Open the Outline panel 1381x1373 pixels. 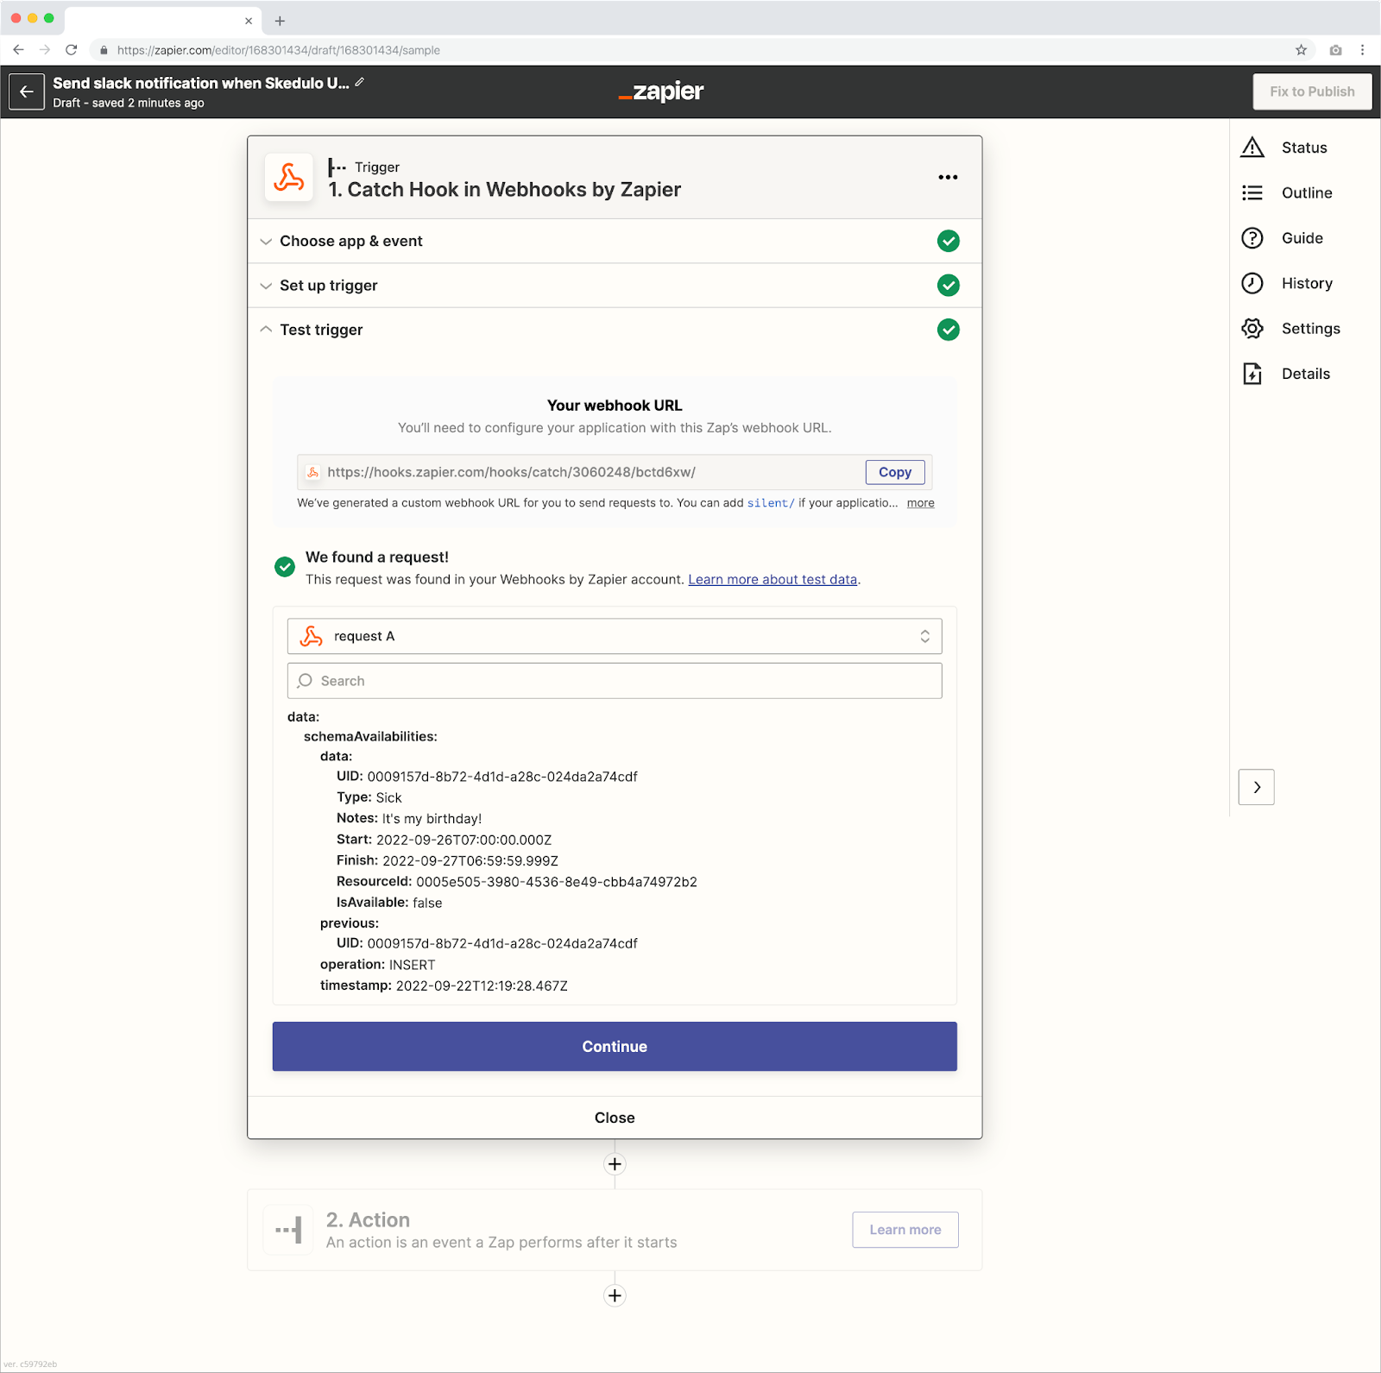point(1307,192)
